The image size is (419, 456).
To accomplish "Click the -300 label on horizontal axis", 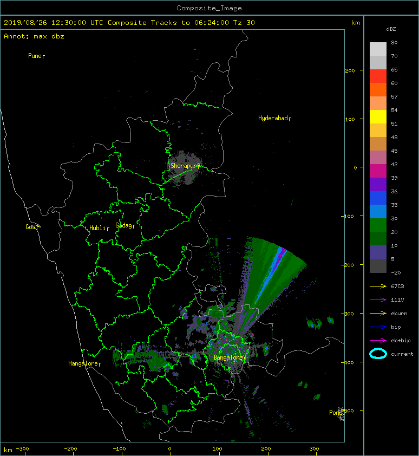I will (x=22, y=449).
